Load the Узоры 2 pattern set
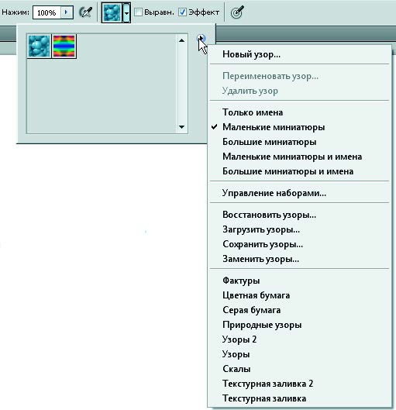The height and width of the screenshot is (410, 396). (300, 339)
